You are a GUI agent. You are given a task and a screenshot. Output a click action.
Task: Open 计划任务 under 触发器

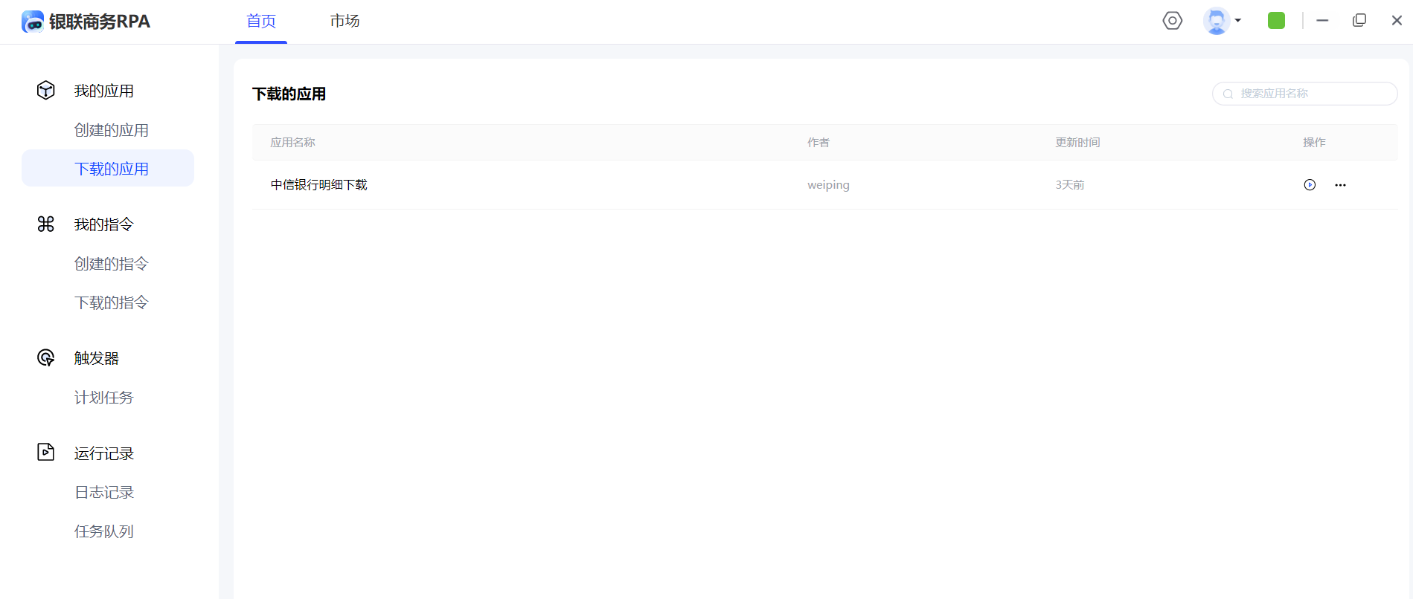click(x=103, y=398)
